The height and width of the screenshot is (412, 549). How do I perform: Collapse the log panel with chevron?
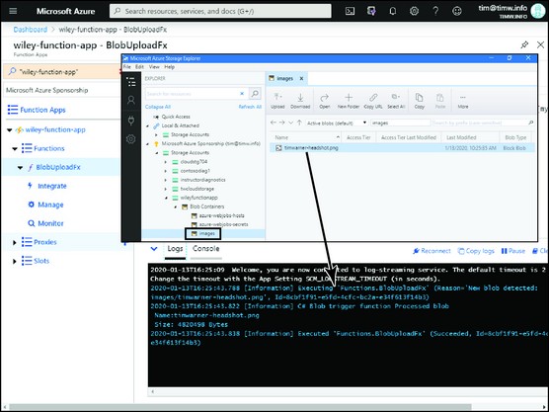coord(154,249)
